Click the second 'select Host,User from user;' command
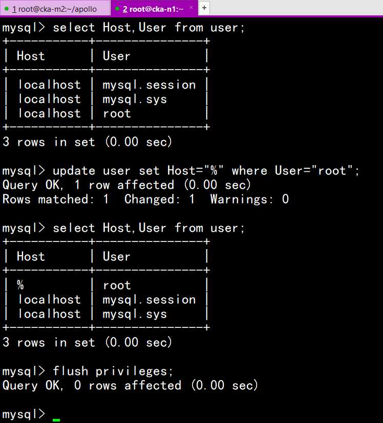Screen dimensions: 383x423 148,228
